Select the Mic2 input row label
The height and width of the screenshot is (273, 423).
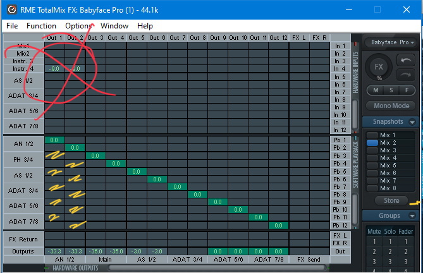[23, 53]
